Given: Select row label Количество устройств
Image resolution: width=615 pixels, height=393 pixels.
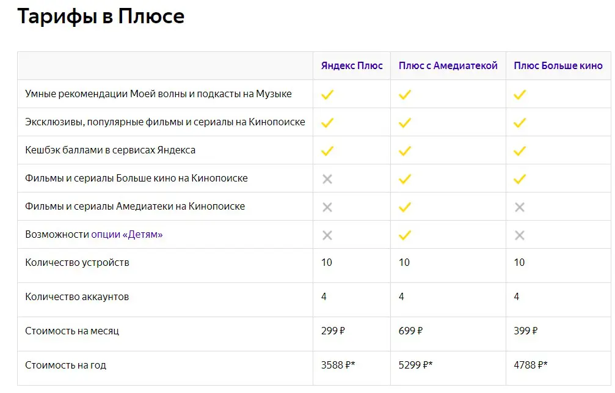Looking at the screenshot, I should [78, 263].
